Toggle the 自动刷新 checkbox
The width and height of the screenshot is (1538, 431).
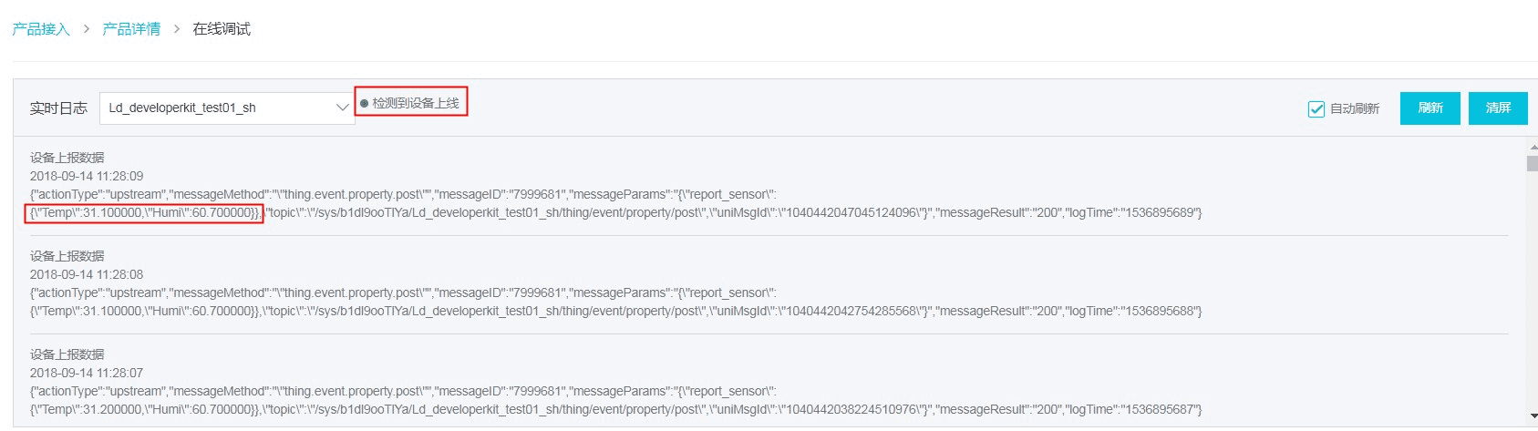click(x=1316, y=108)
